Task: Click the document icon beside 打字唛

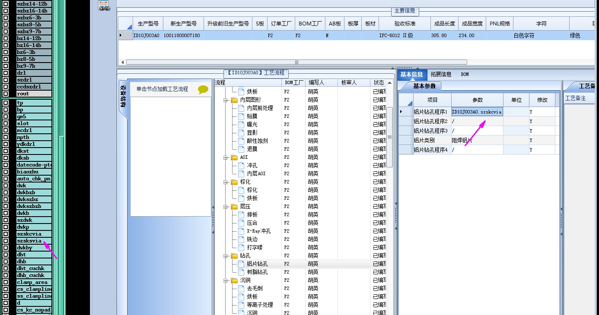Action: pos(241,247)
